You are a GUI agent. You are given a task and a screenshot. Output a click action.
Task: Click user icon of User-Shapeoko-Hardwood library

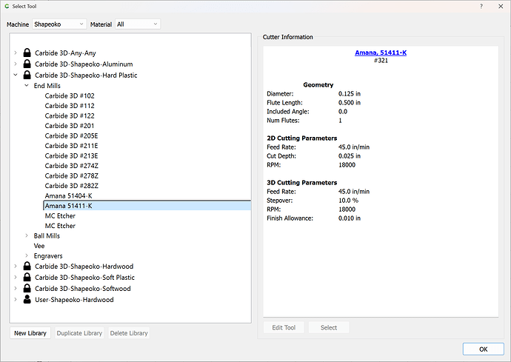pyautogui.click(x=27, y=300)
